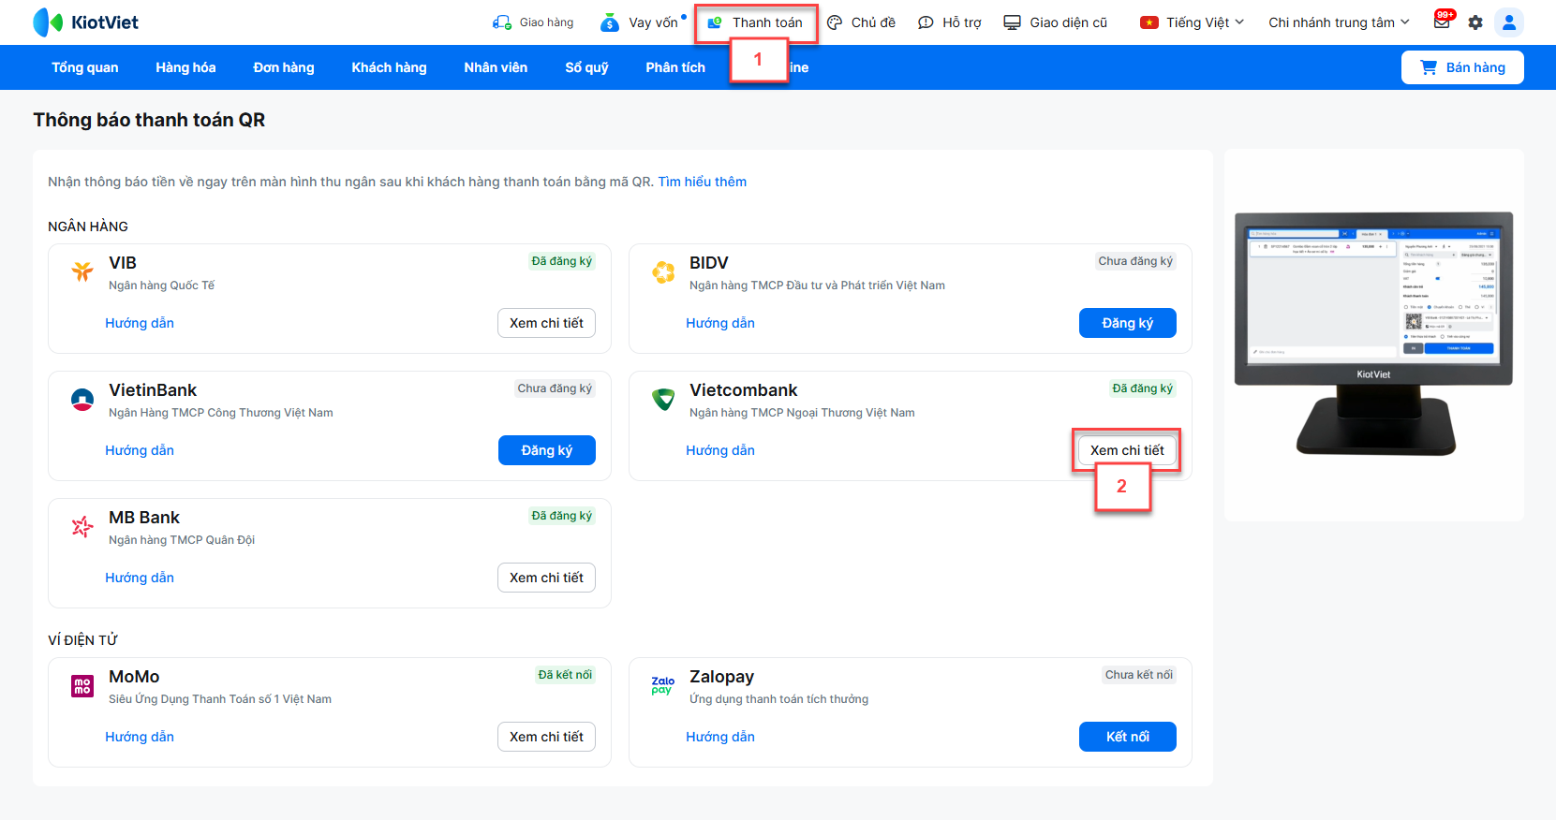Expand Tiếng Việt language dropdown
This screenshot has height=820, width=1556.
1205,22
